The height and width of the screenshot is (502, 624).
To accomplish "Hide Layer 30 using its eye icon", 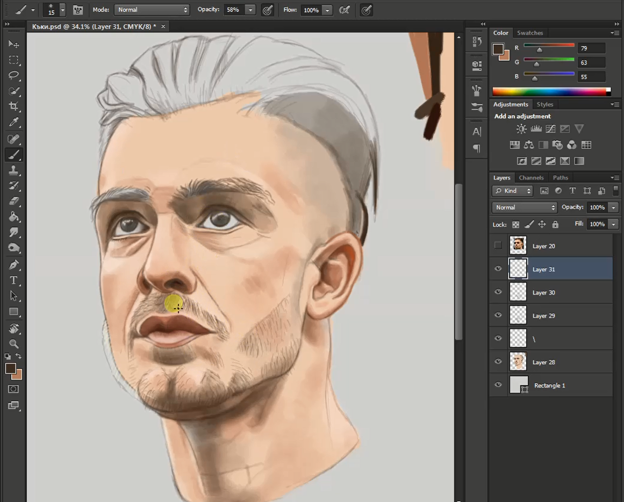I will [x=498, y=292].
